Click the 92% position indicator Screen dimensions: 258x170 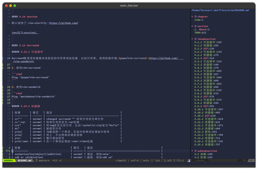pos(169,160)
